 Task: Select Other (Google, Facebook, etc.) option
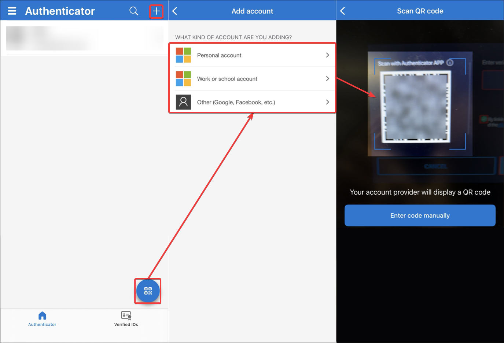click(253, 102)
